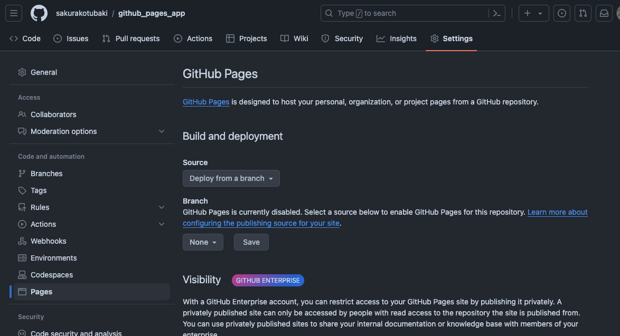Open the Deploy from a branch dropdown
Screen dimensions: 620x336
click(231, 178)
